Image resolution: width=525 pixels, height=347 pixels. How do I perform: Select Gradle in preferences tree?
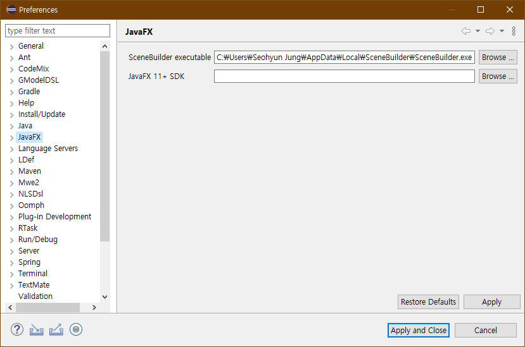point(29,91)
